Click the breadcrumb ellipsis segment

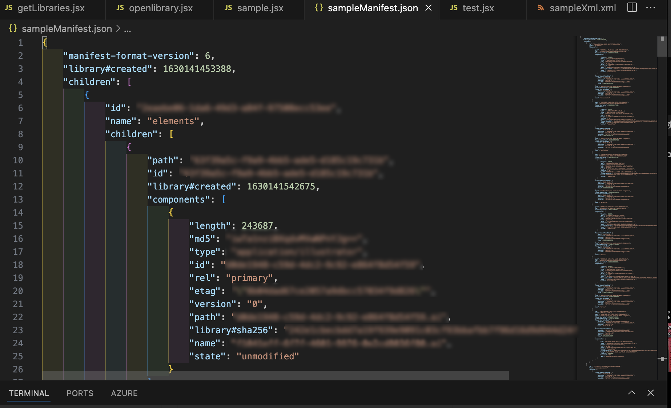(x=128, y=29)
